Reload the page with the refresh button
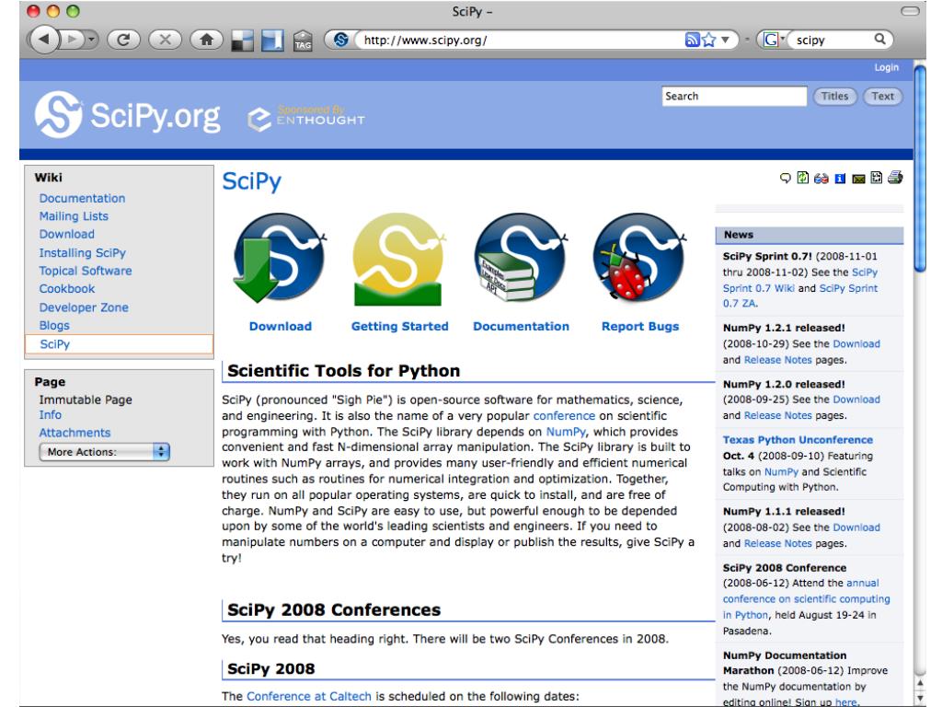The height and width of the screenshot is (707, 942). click(x=123, y=40)
